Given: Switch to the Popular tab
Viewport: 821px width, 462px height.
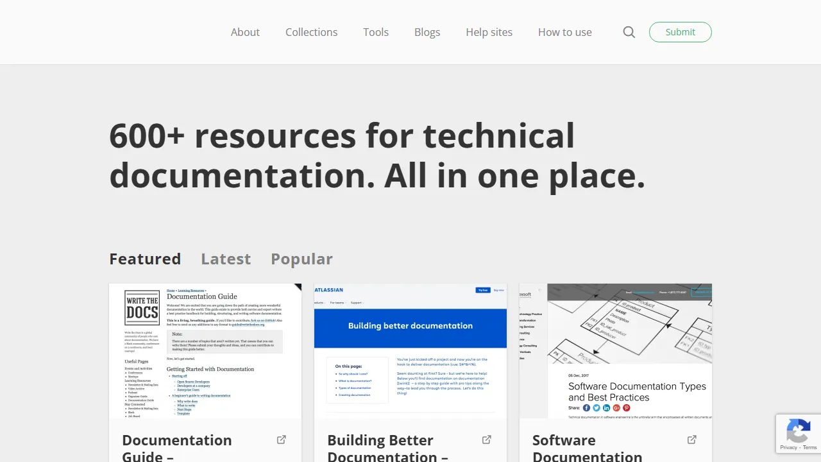Looking at the screenshot, I should (301, 259).
